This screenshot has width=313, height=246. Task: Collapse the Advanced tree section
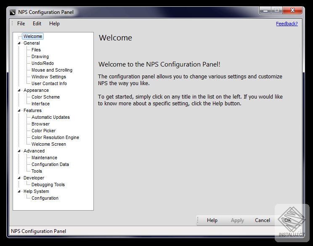click(x=19, y=151)
